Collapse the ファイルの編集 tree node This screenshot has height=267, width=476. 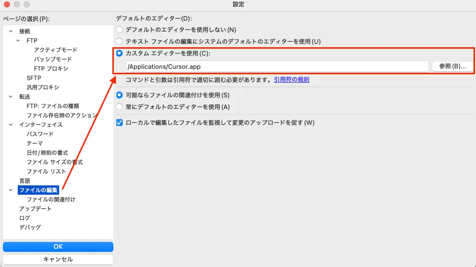click(11, 190)
